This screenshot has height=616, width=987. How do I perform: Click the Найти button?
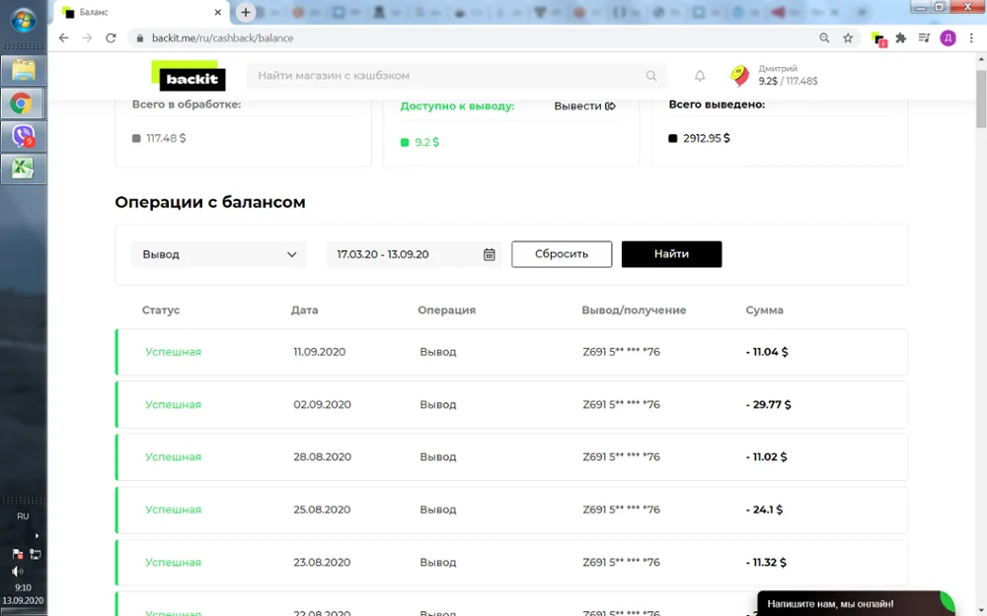[671, 254]
